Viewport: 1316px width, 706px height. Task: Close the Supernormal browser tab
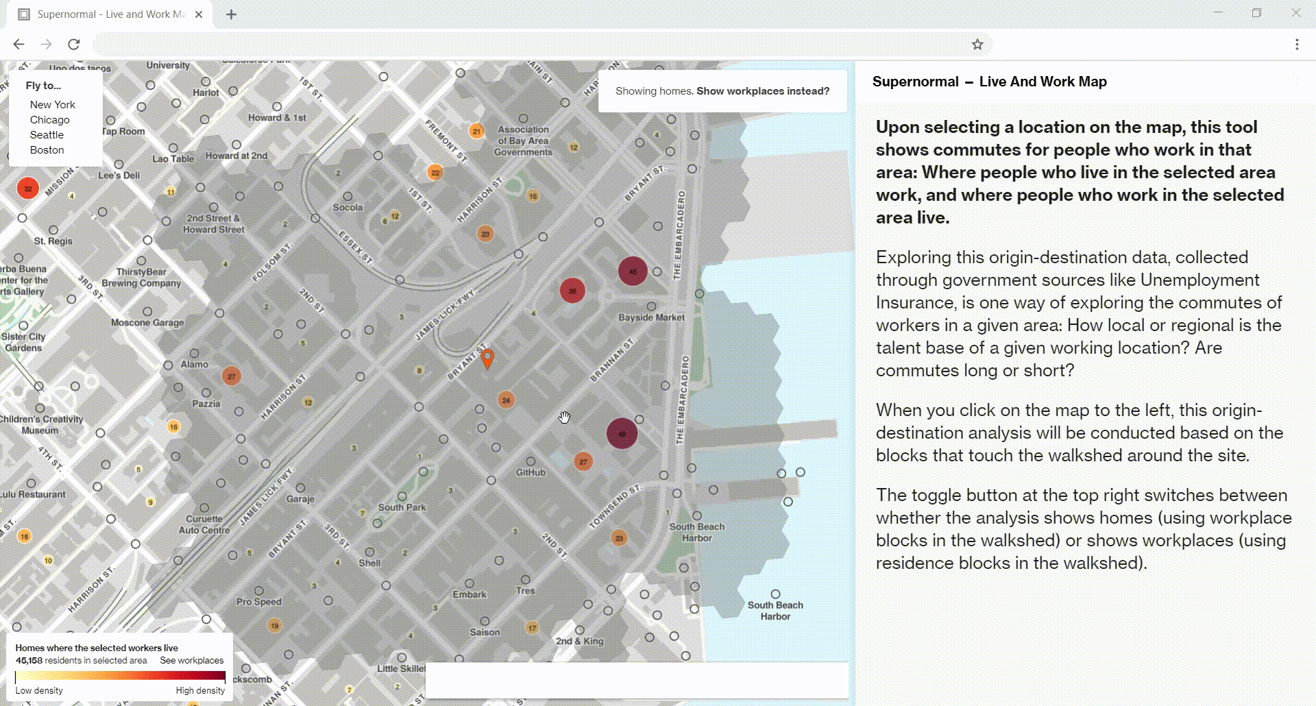click(199, 14)
